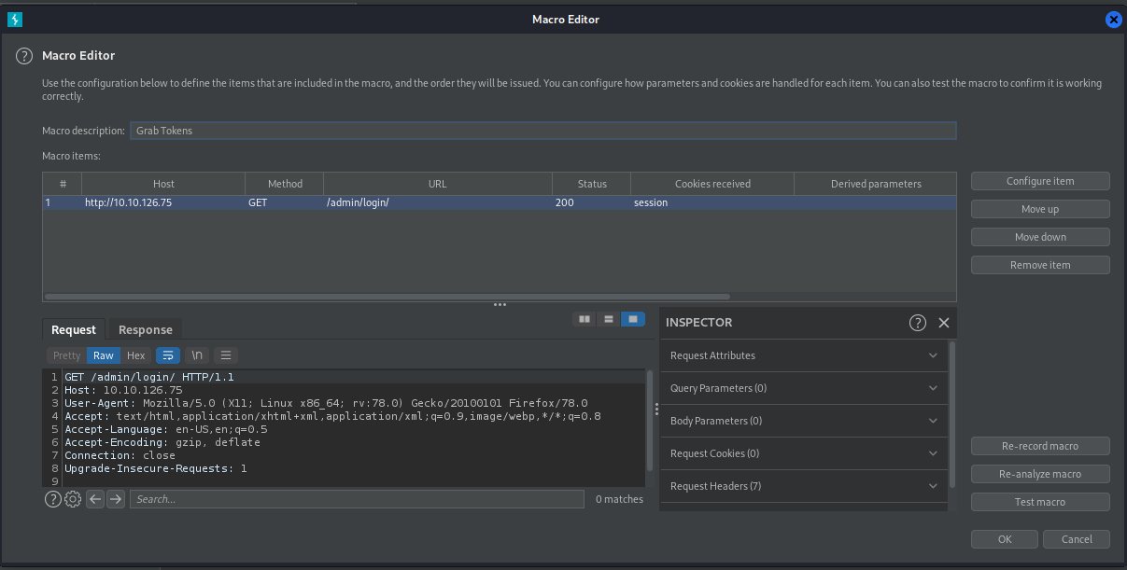This screenshot has height=570, width=1127.
Task: Click the Macro description text field
Action: point(542,131)
